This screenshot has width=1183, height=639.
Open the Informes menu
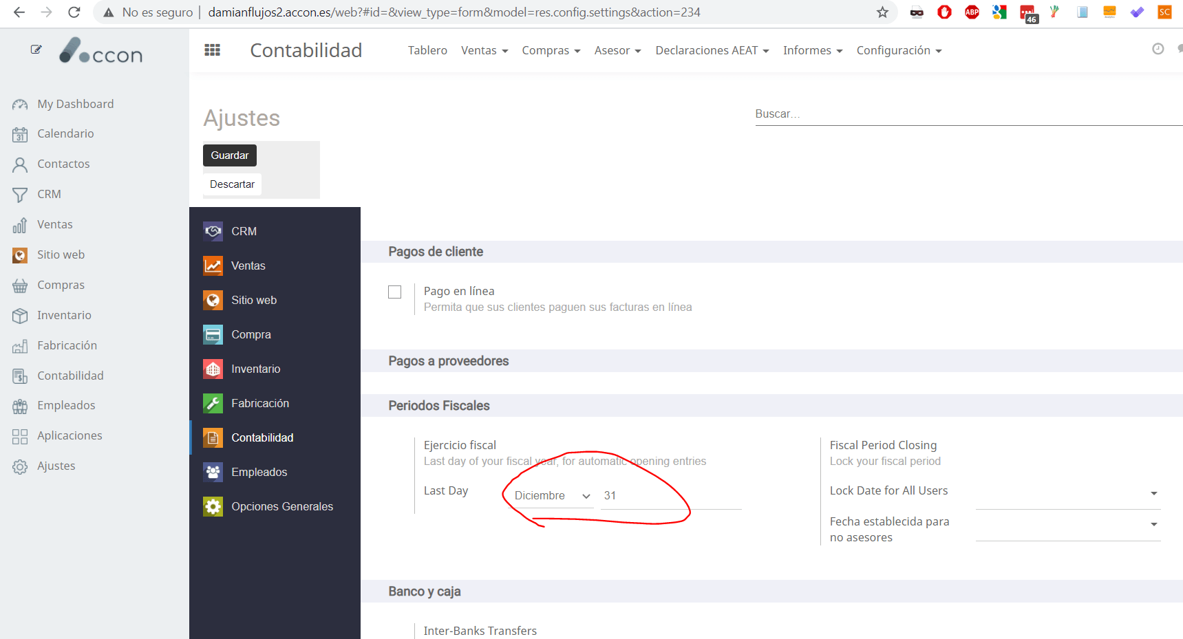(812, 50)
